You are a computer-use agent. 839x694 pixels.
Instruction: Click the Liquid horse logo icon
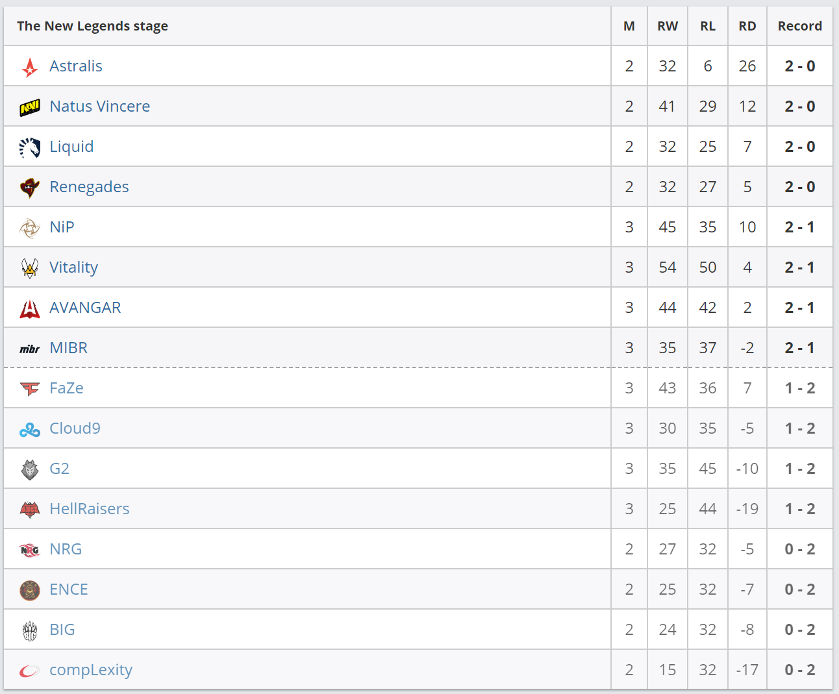point(30,147)
